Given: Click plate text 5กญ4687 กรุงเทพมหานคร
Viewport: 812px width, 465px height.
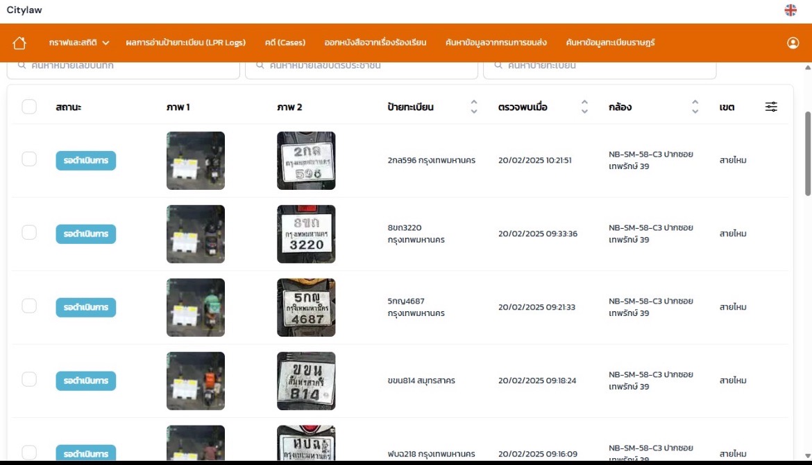Looking at the screenshot, I should (x=416, y=307).
